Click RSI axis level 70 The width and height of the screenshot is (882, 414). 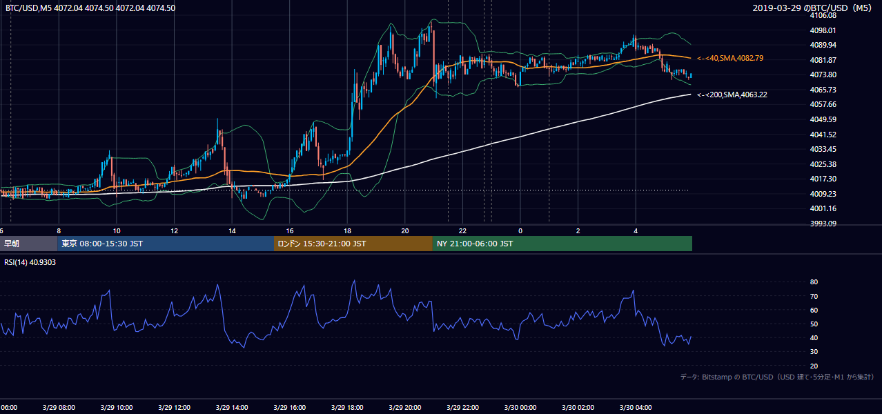(814, 296)
